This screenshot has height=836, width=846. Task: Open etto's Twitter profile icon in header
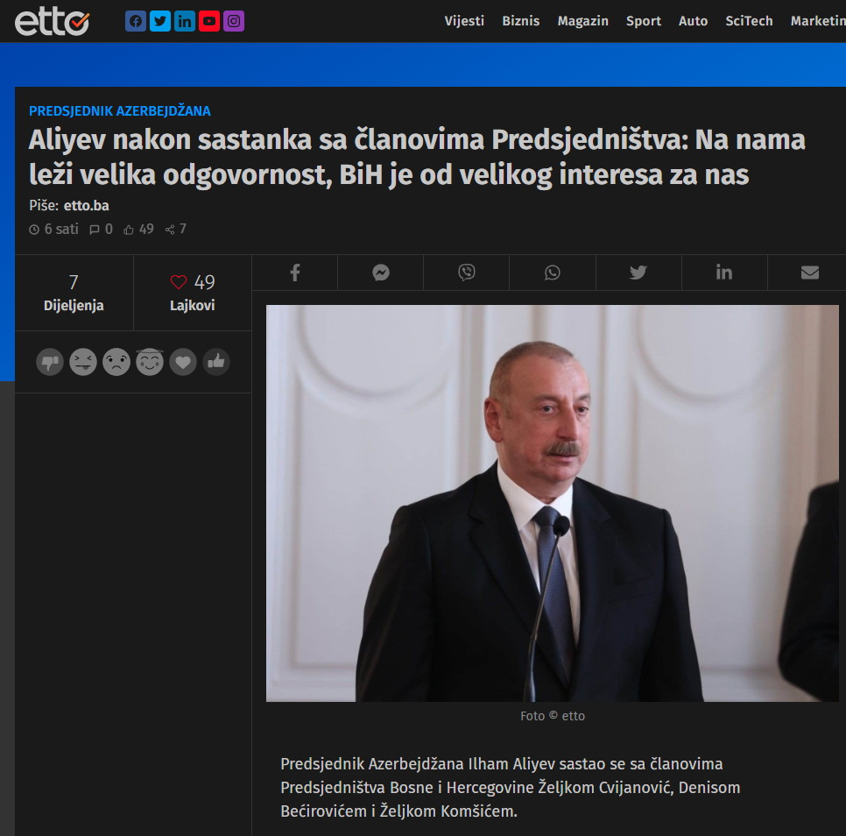click(x=159, y=21)
